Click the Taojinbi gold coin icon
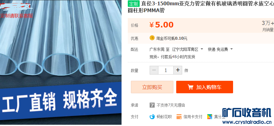Screen dimensions: 274x126 (x=152, y=38)
